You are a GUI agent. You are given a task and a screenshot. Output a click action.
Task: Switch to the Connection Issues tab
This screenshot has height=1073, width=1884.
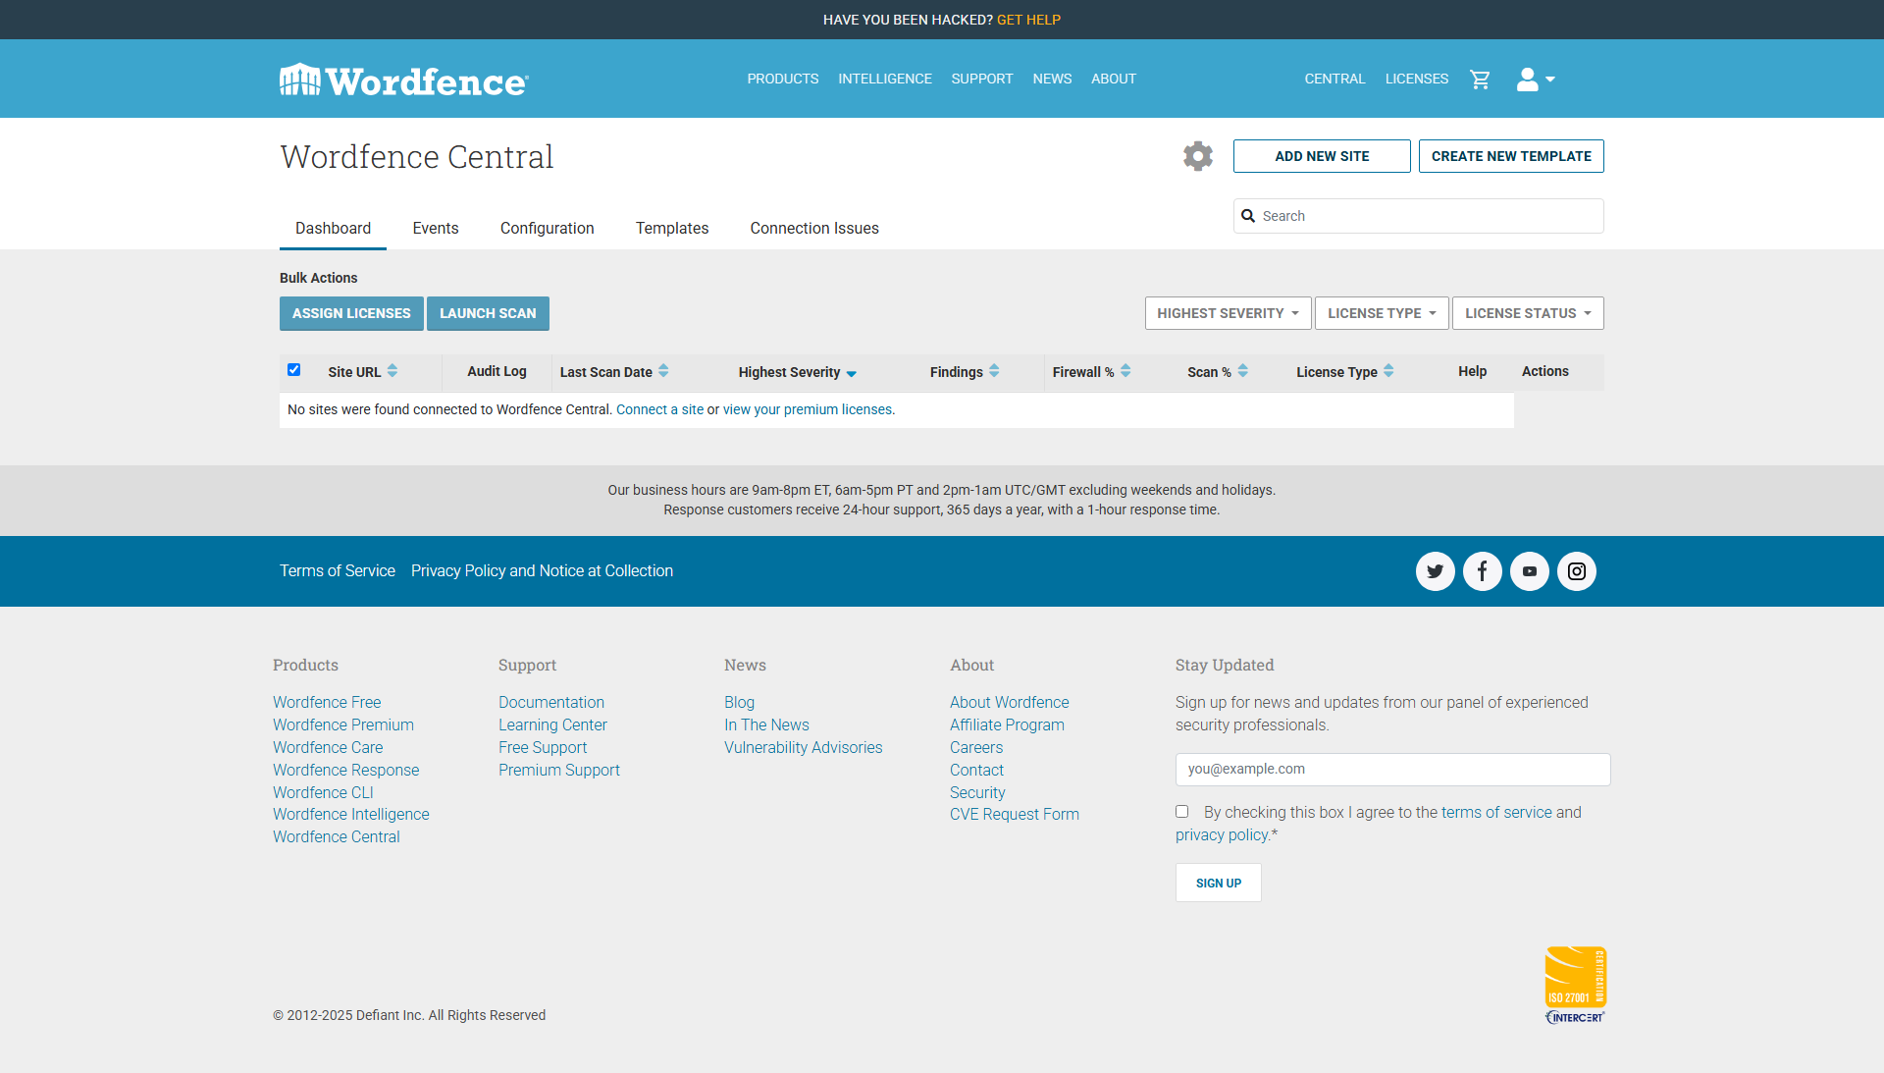pos(813,228)
